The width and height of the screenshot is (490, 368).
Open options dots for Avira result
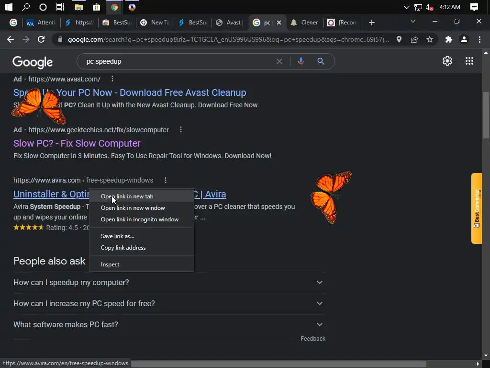click(165, 180)
